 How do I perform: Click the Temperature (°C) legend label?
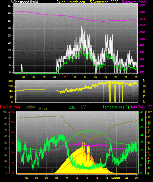116,107
